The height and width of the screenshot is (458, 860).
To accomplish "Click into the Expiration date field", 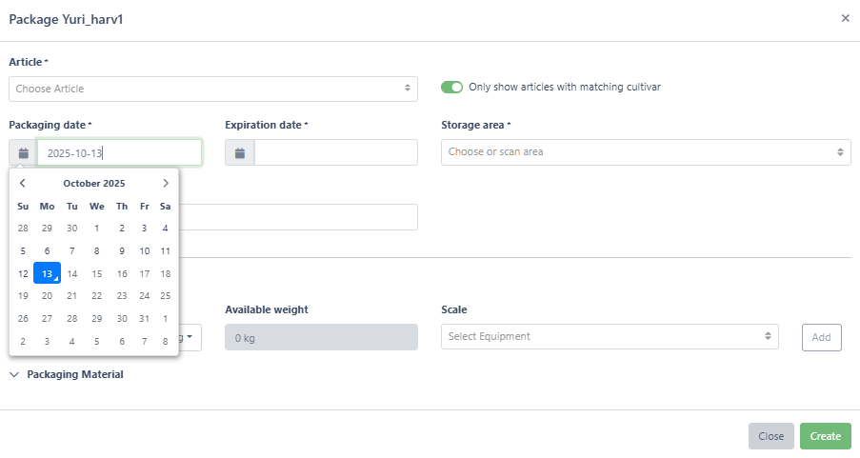I will click(335, 152).
